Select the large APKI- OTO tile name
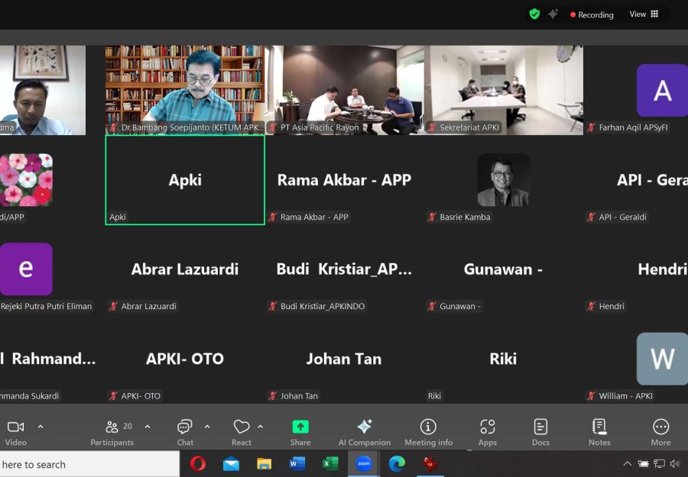The height and width of the screenshot is (477, 688). tap(185, 359)
